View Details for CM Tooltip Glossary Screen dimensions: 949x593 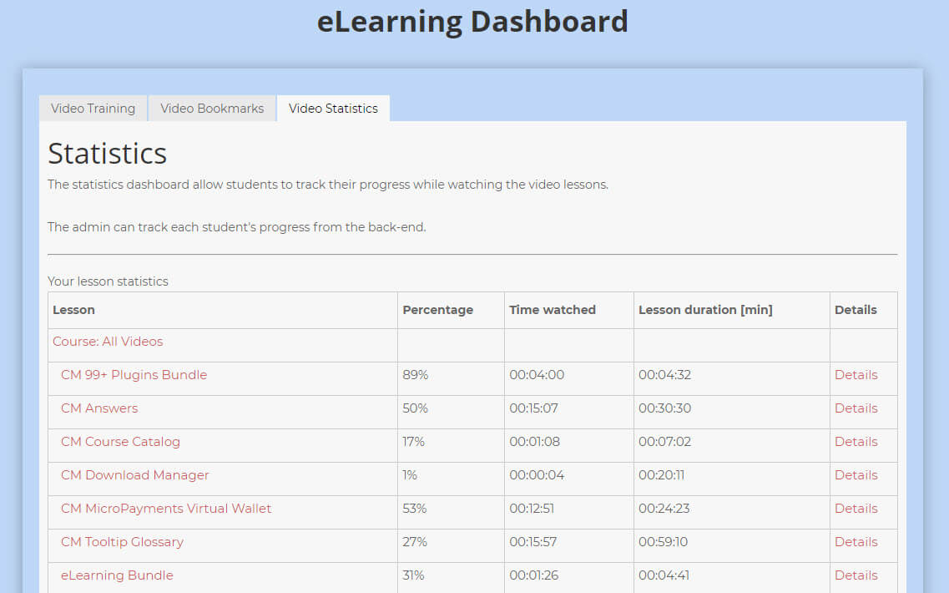856,542
